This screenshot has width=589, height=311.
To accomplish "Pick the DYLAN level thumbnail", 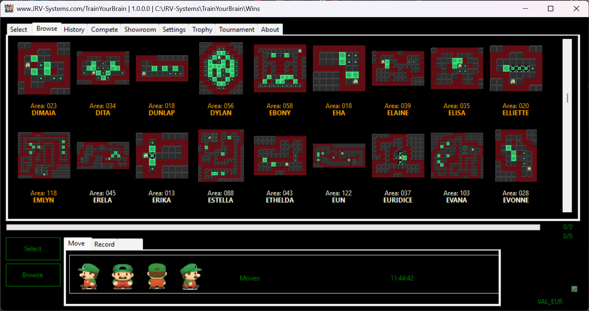I will point(221,68).
